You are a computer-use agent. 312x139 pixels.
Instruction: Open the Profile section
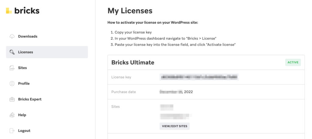[24, 84]
